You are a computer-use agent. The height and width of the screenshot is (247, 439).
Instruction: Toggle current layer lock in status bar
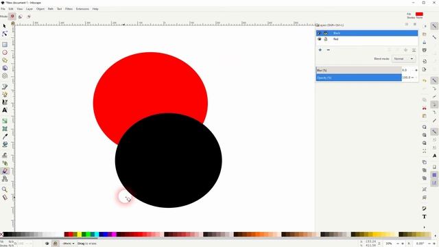pyautogui.click(x=55, y=244)
